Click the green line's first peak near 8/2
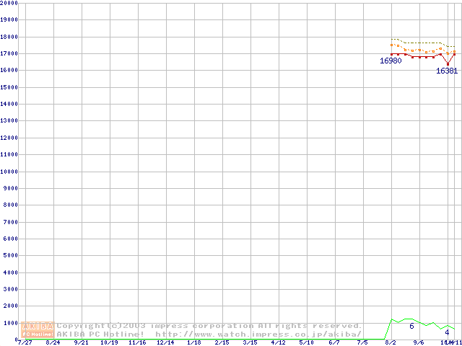 (391, 319)
